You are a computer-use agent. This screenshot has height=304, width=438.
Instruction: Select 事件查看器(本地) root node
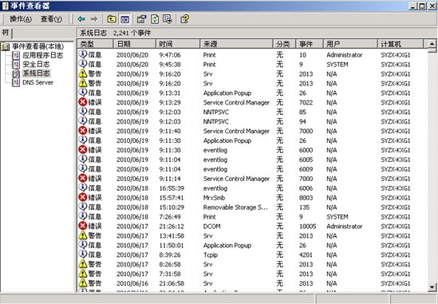37,46
